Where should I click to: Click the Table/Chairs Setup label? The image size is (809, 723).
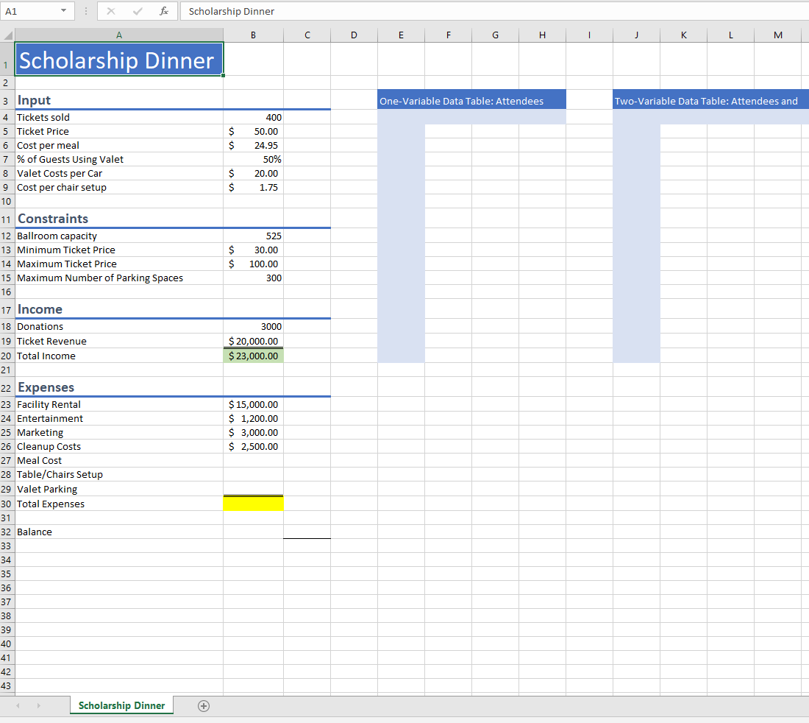click(x=60, y=475)
